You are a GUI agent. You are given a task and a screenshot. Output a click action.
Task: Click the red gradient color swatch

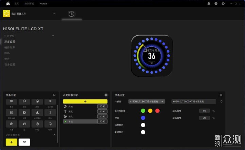click(157, 111)
